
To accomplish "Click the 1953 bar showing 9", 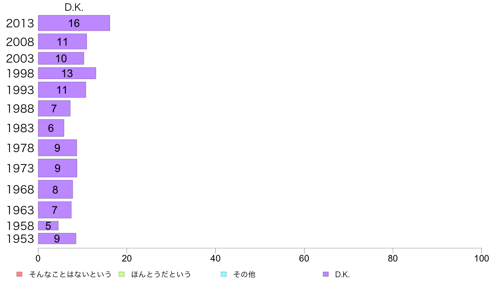I will pyautogui.click(x=57, y=238).
